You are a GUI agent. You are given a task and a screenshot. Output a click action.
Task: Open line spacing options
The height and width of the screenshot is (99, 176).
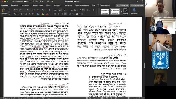70,14
